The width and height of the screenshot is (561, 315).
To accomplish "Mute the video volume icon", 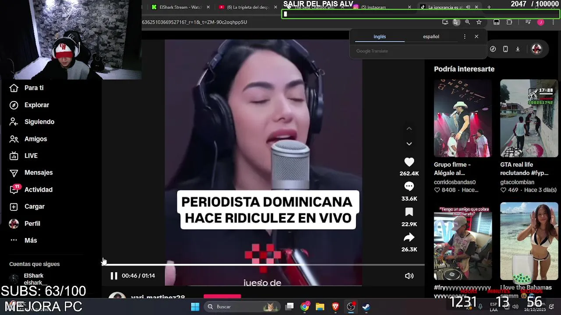I will (x=409, y=276).
